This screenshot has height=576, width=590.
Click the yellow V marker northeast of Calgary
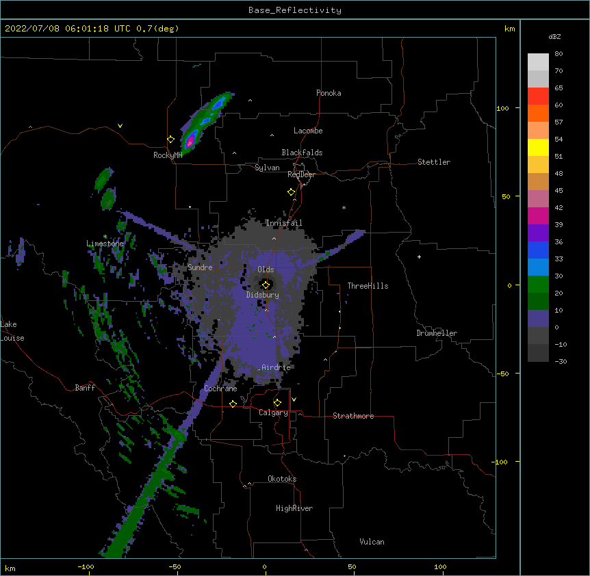(x=294, y=400)
